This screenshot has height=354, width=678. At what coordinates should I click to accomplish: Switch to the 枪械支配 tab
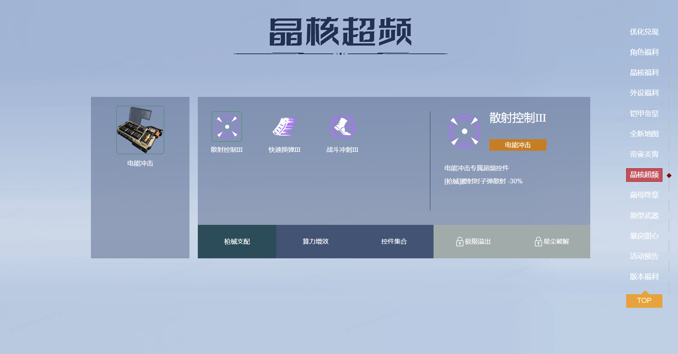point(237,242)
